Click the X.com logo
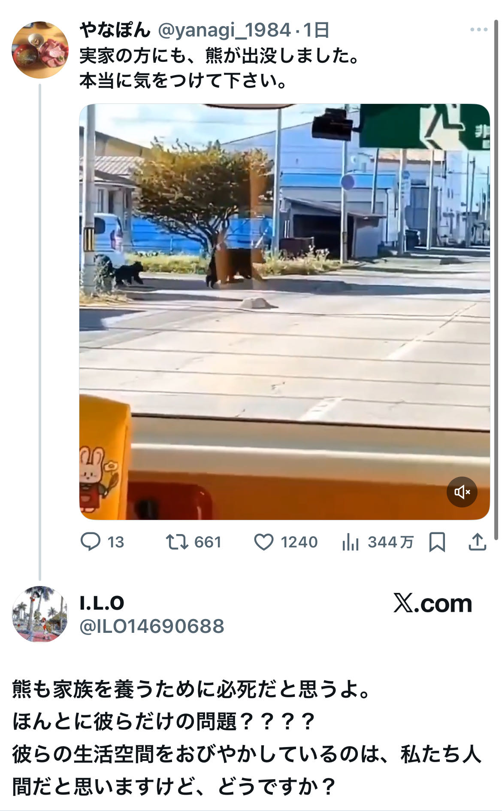The height and width of the screenshot is (811, 502). [432, 604]
